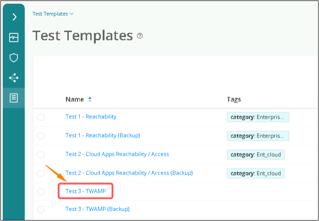Select radio button for Test 3 - TWAMP

coord(41,191)
